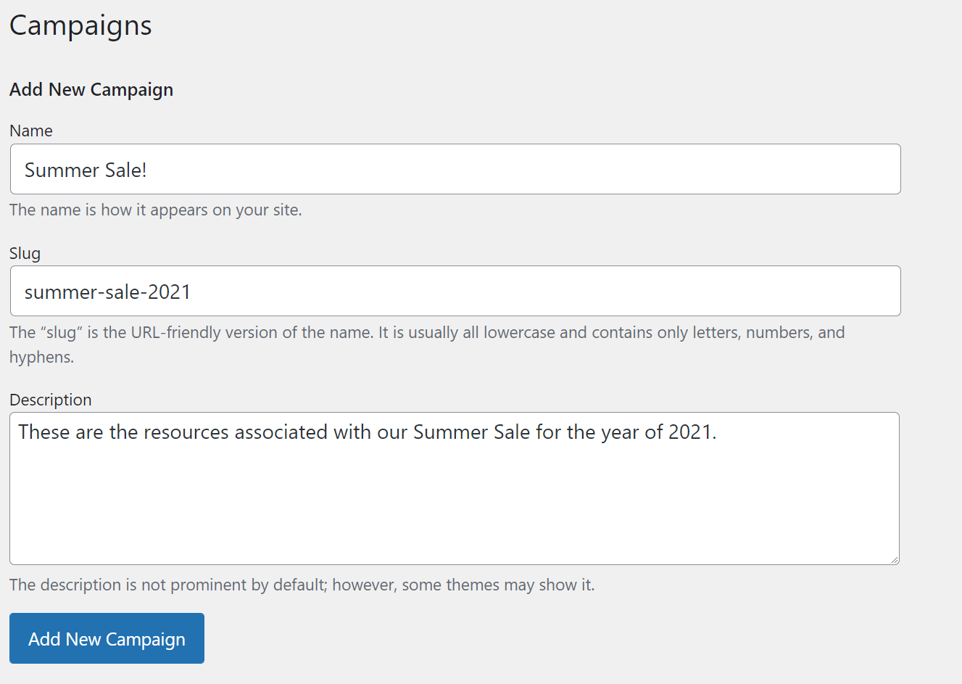Viewport: 962px width, 684px height.
Task: Click the Description box resize handle
Action: (x=895, y=560)
